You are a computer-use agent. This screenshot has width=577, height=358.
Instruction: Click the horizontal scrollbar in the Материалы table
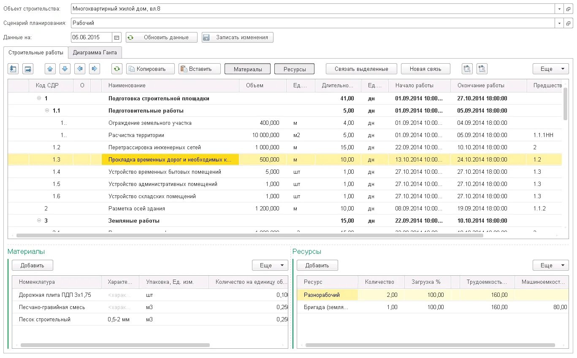(x=115, y=345)
